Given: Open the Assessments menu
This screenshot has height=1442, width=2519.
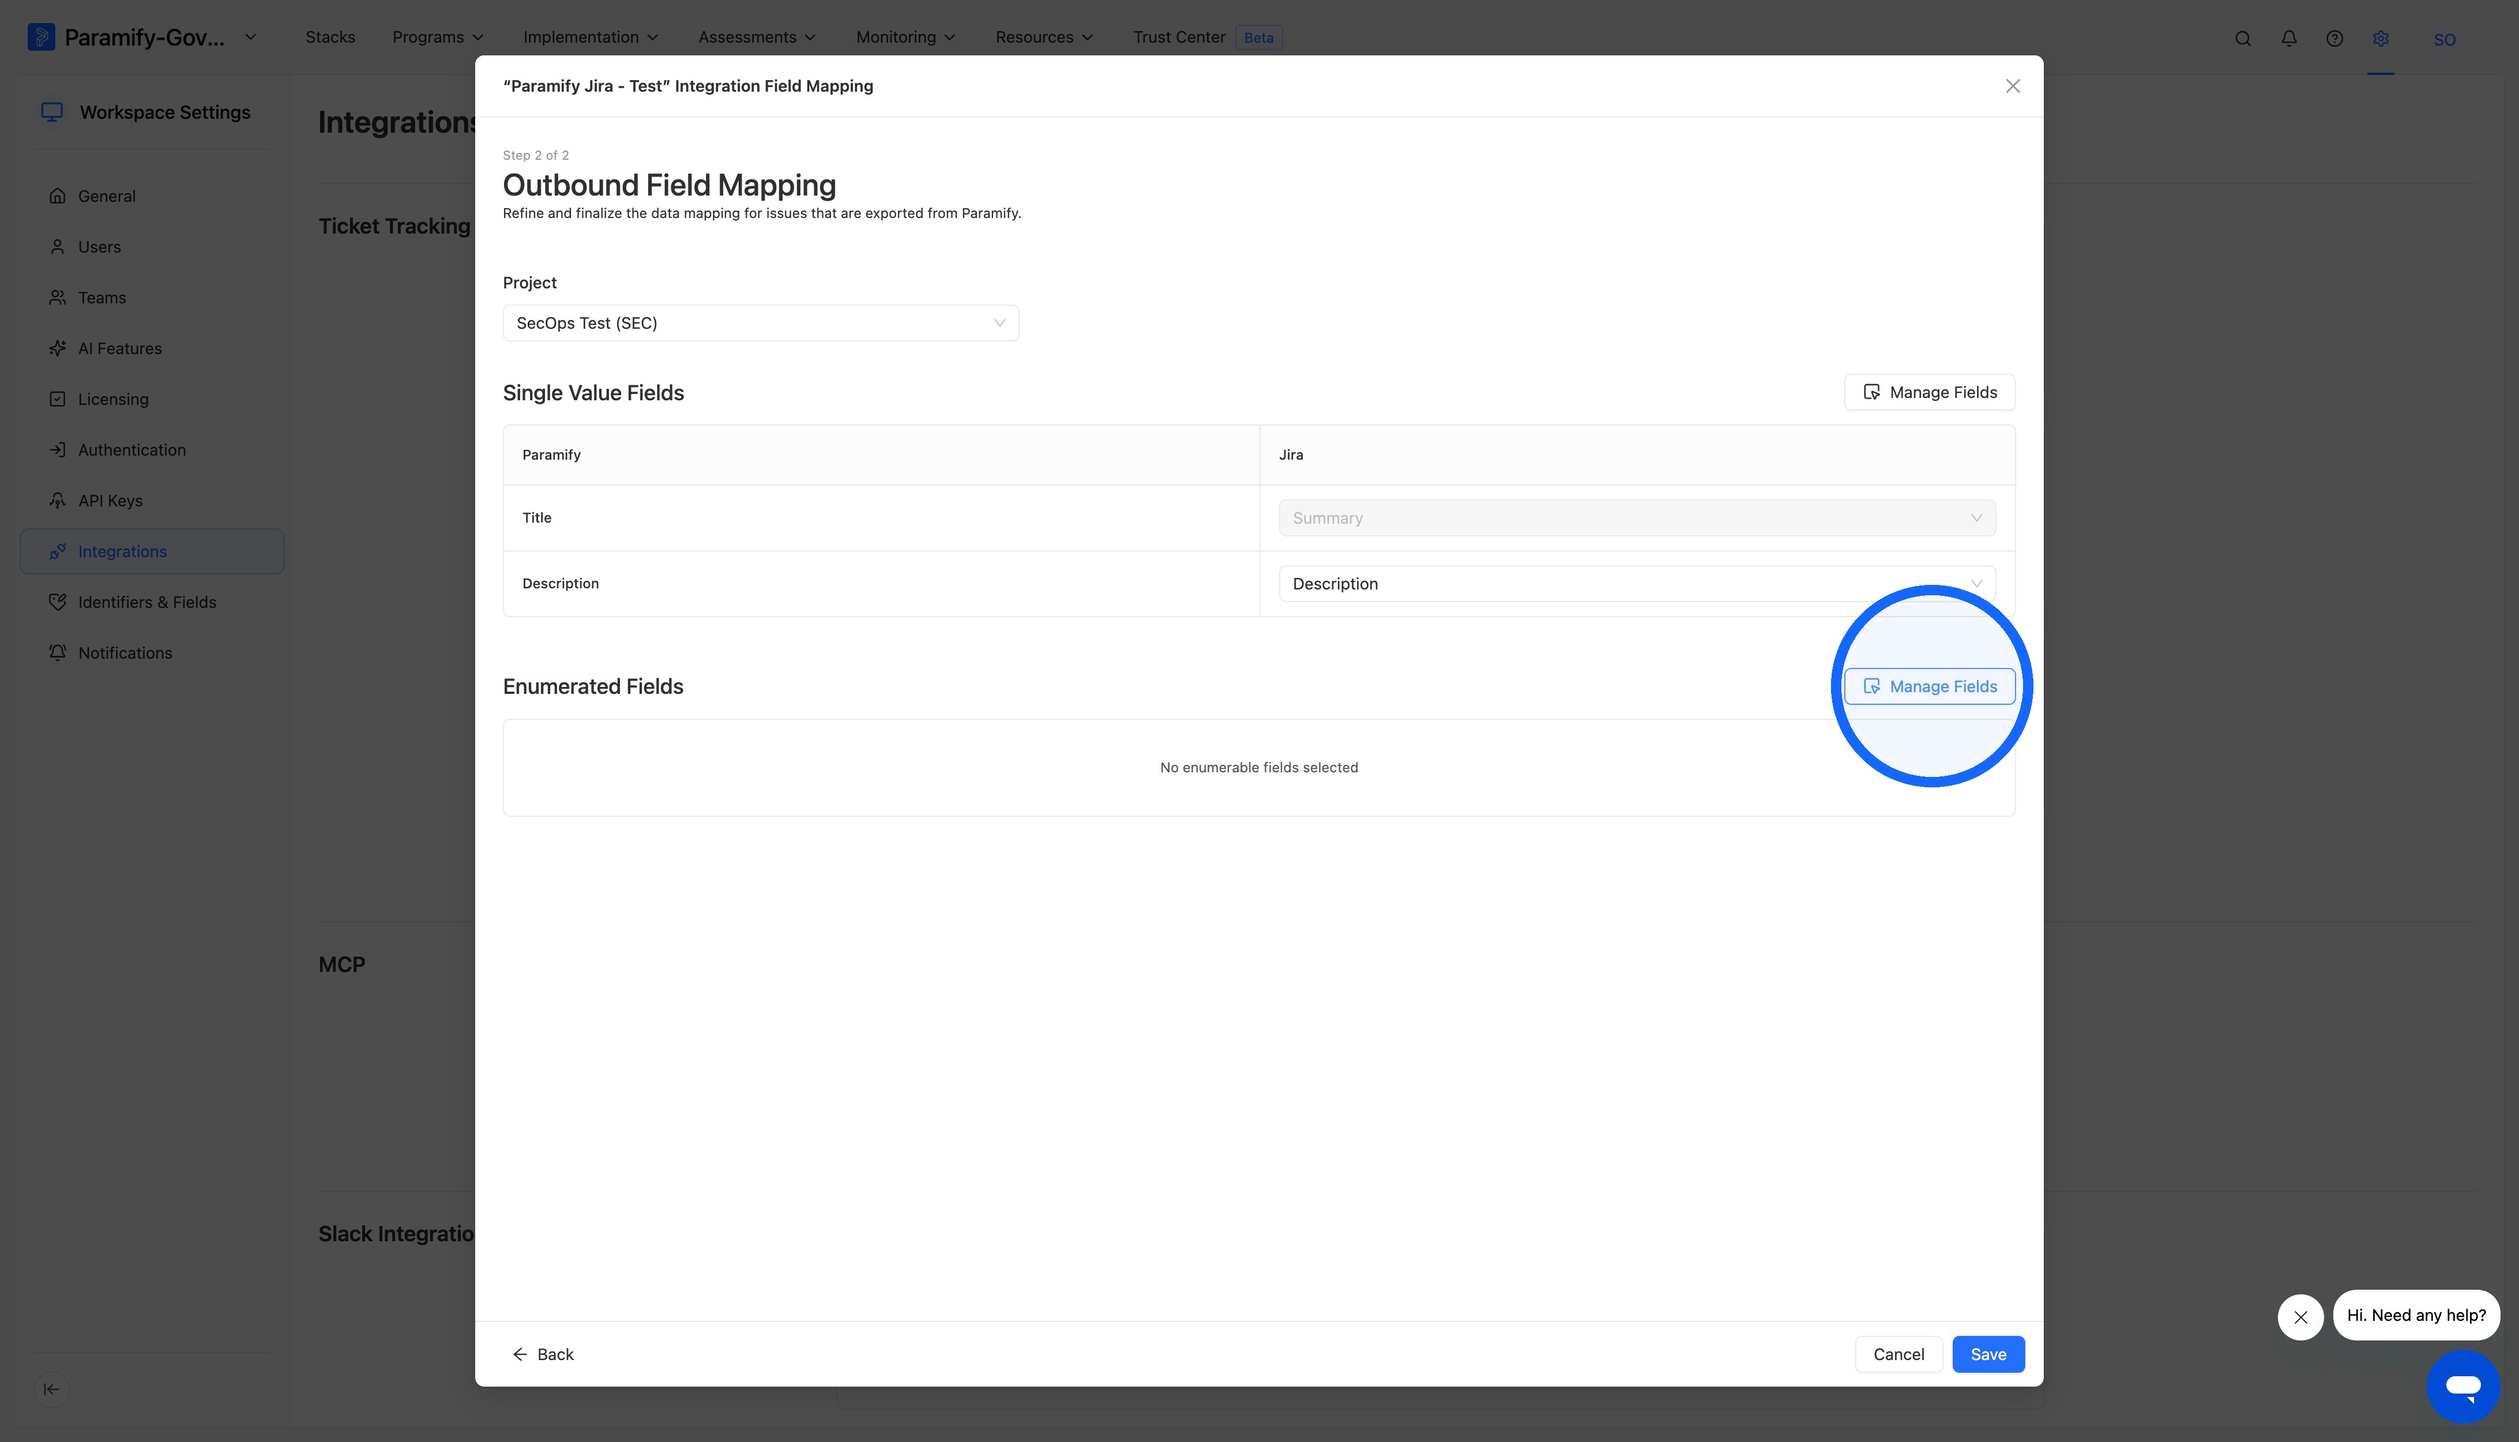Looking at the screenshot, I should pyautogui.click(x=757, y=37).
